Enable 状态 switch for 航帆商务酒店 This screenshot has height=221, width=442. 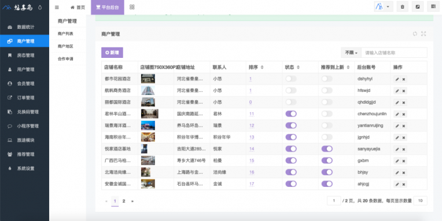pos(291,90)
